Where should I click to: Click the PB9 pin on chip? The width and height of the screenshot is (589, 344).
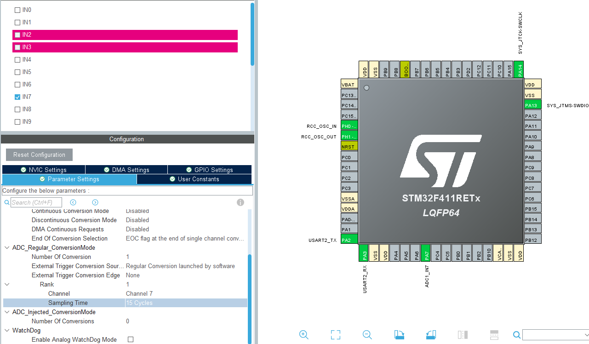click(x=385, y=70)
